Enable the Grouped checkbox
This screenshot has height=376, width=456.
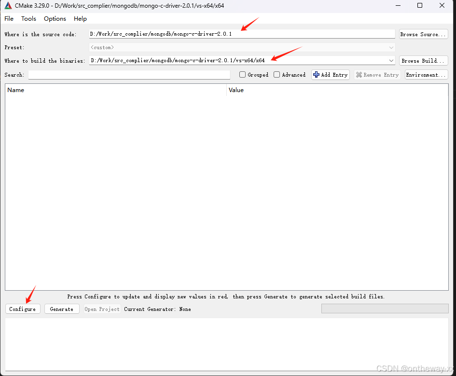[x=242, y=75]
